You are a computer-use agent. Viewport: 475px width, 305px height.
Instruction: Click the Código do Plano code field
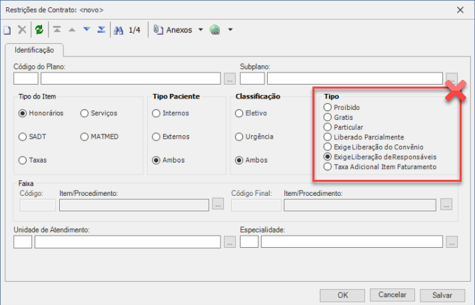pos(26,79)
